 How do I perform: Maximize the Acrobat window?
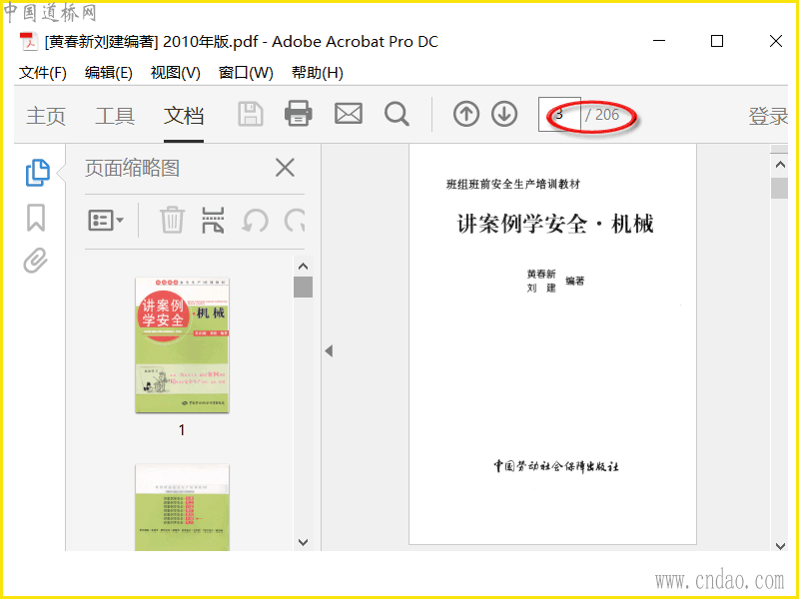click(717, 41)
